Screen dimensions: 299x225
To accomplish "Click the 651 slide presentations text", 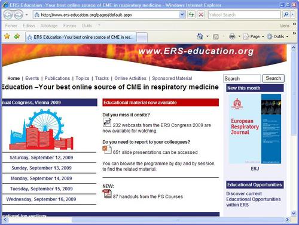I will click(155, 152).
